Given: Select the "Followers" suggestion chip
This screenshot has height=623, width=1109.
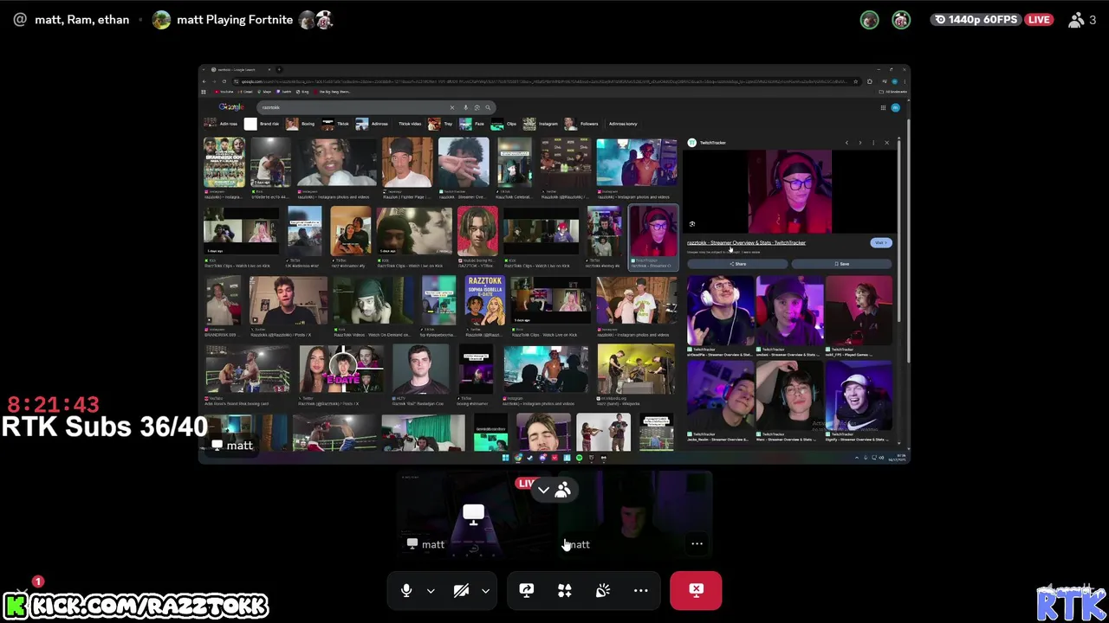Looking at the screenshot, I should (581, 124).
